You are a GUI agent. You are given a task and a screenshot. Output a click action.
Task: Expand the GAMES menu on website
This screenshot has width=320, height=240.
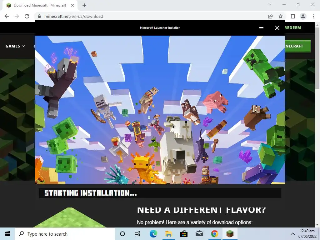coord(15,46)
